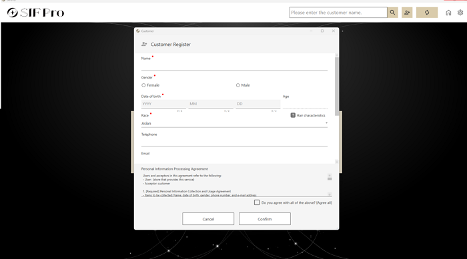467x259 pixels.
Task: Click the agreement text scrollbar down arrow
Action: point(330,194)
